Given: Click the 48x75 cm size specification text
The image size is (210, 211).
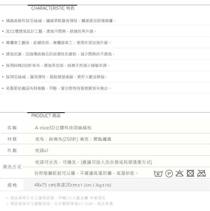Looking at the screenshot, I should click(73, 185).
